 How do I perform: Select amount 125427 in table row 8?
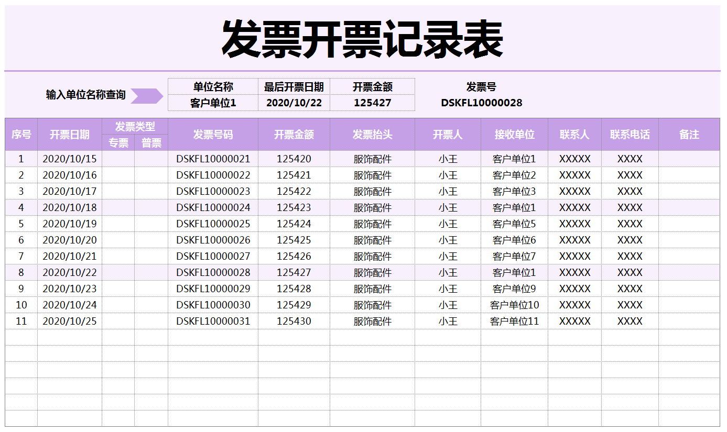click(x=294, y=272)
